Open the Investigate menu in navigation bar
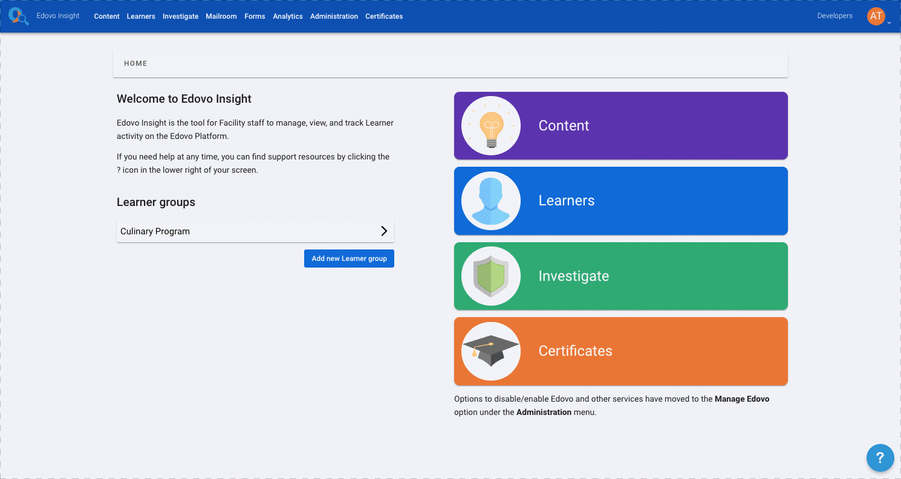This screenshot has width=901, height=479. click(180, 16)
